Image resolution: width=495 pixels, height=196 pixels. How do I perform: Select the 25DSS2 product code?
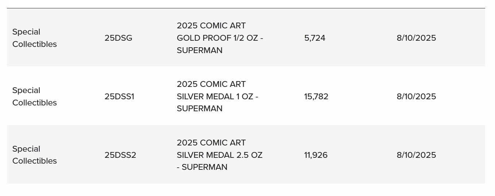point(120,155)
